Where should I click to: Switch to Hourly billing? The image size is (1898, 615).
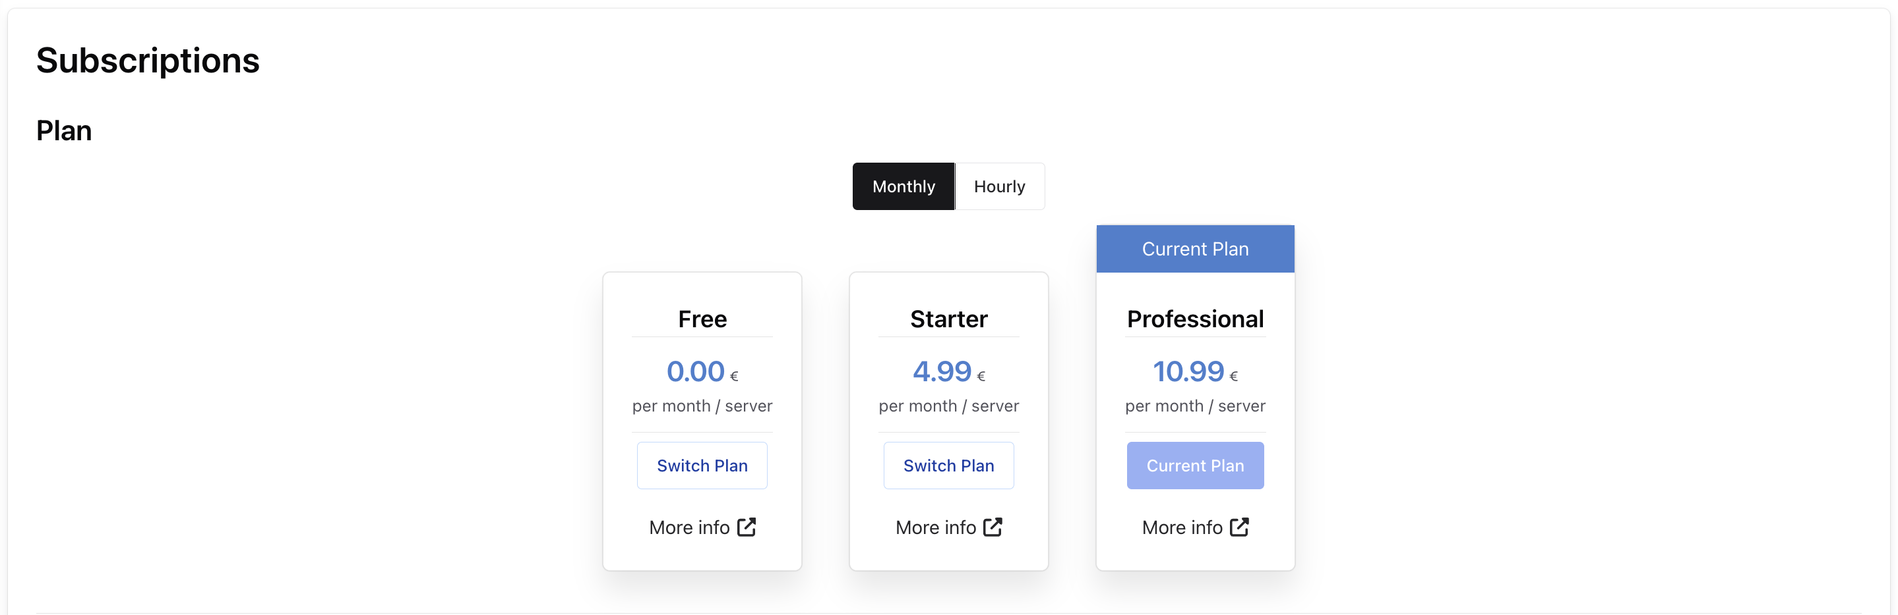[999, 186]
